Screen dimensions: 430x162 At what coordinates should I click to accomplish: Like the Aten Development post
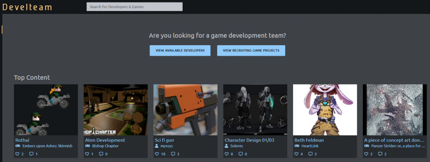coord(87,154)
